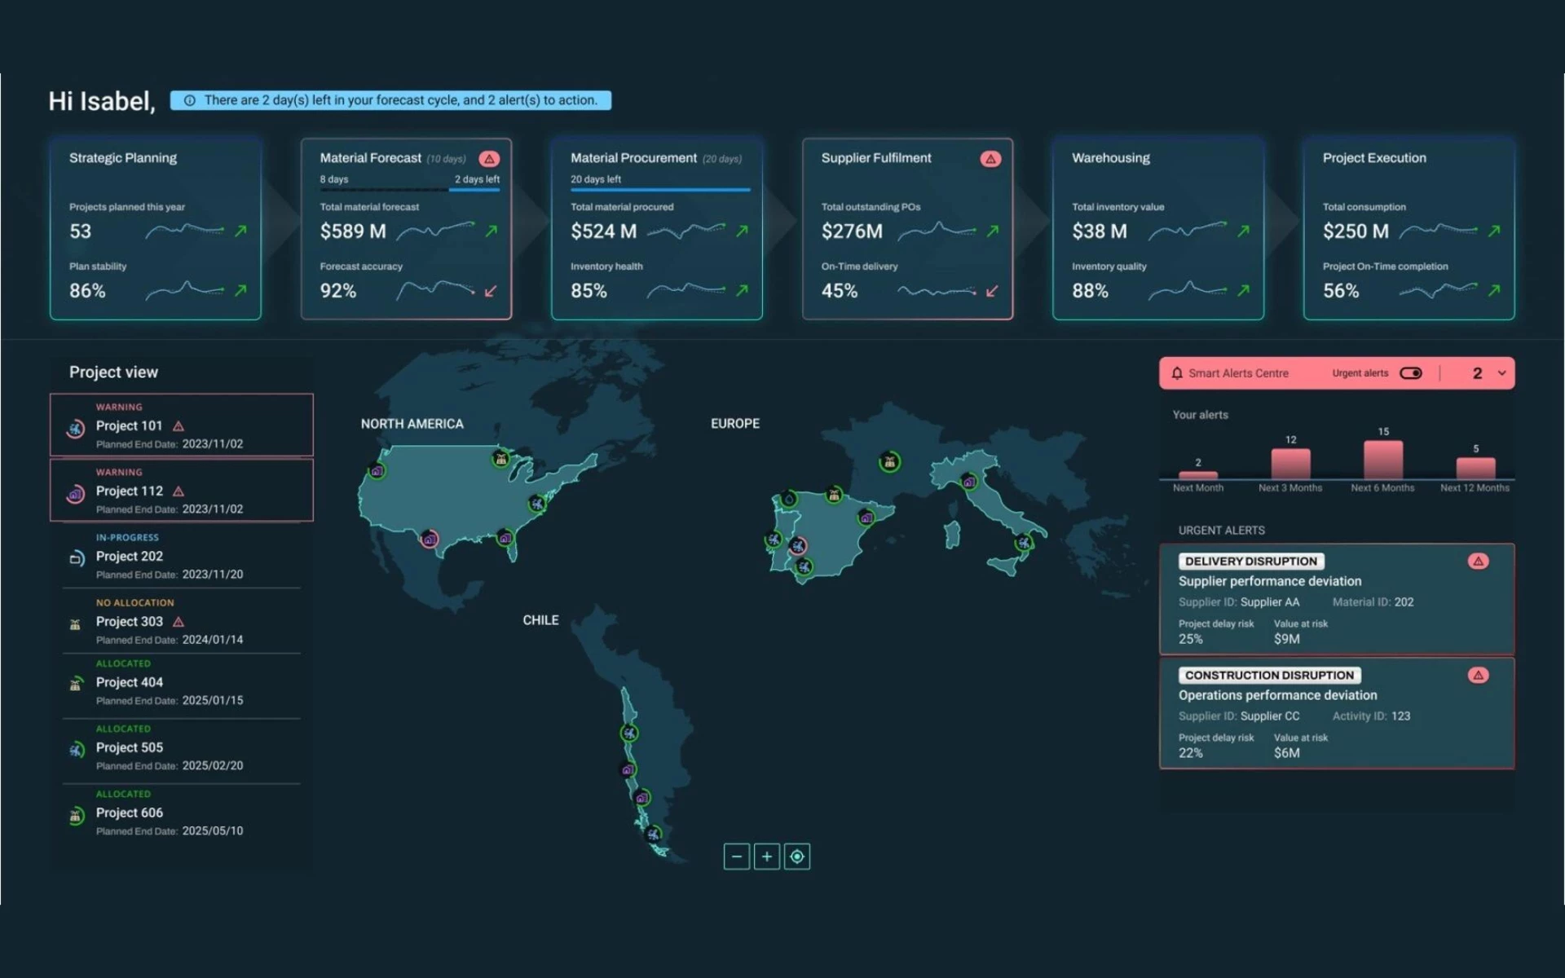
Task: Expand the Smart Alerts count dropdown chevron
Action: [x=1501, y=373]
